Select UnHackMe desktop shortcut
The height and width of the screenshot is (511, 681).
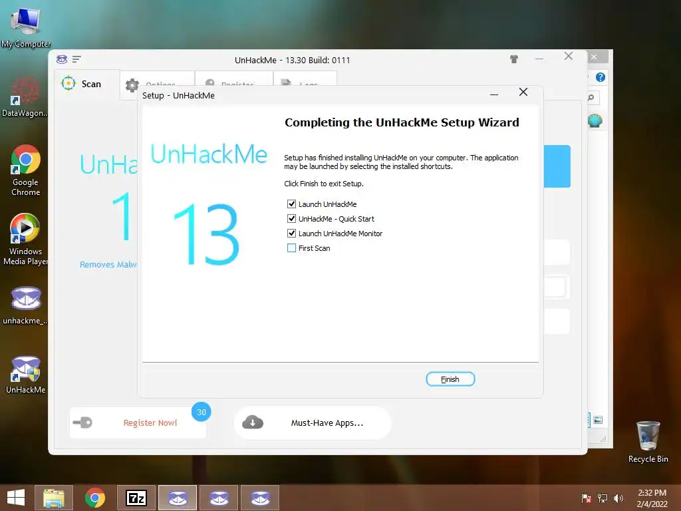click(26, 375)
